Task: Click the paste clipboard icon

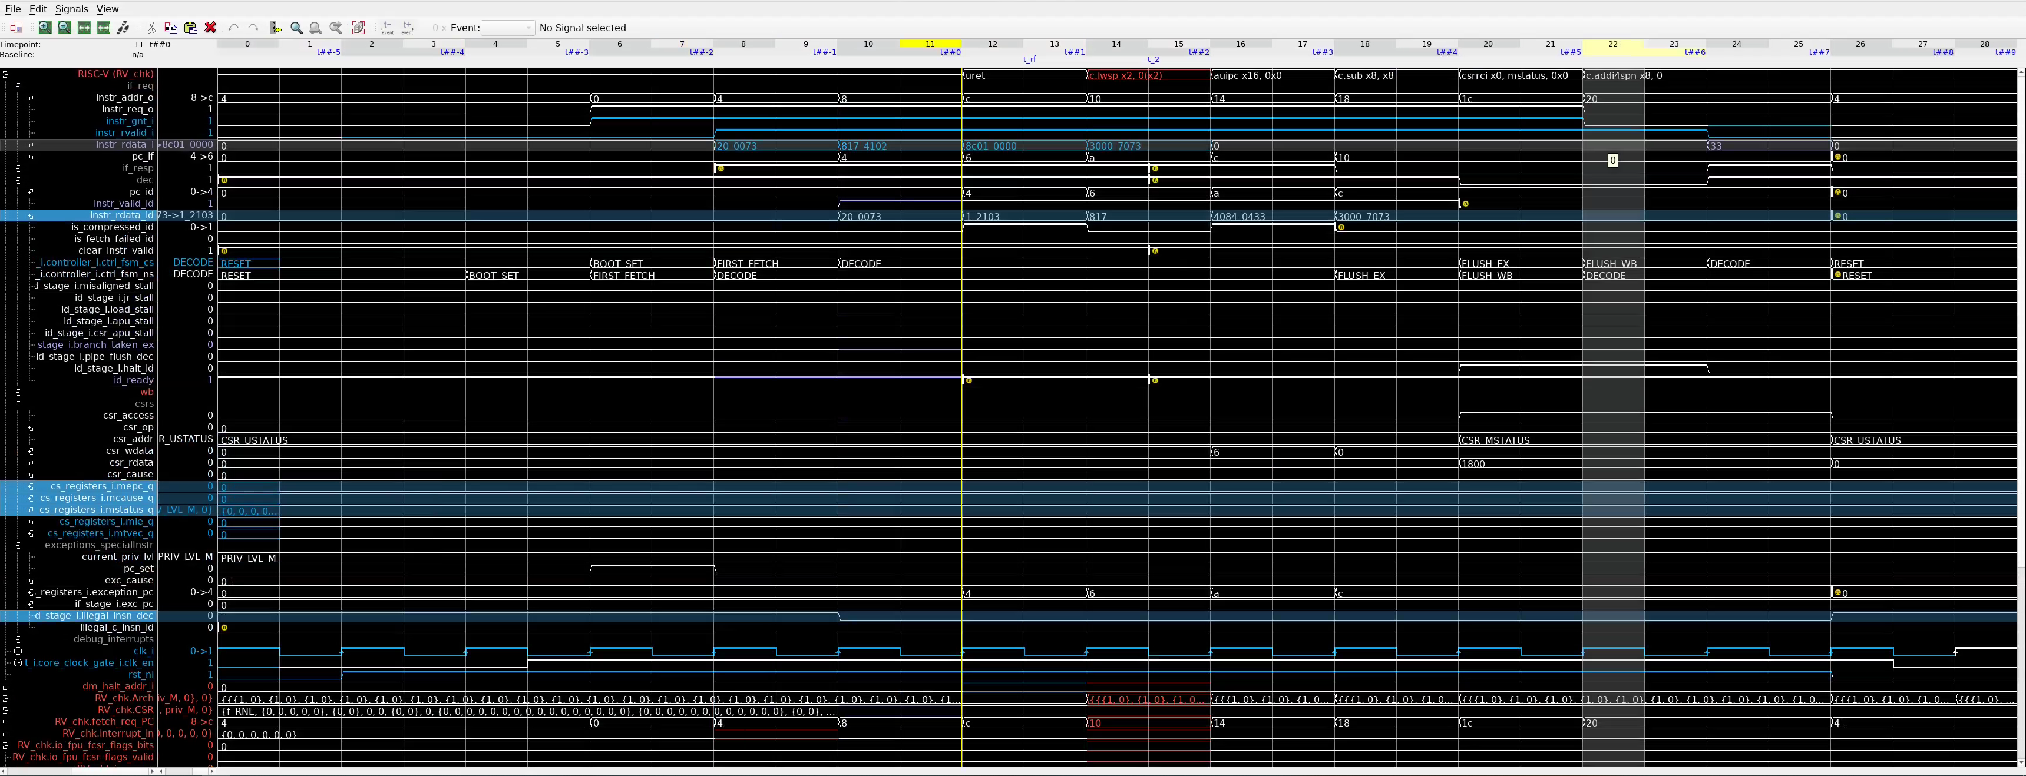Action: [190, 28]
